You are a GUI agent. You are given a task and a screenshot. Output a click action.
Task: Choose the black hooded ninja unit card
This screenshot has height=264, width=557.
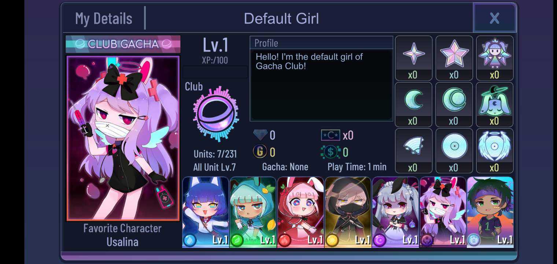[x=348, y=212]
